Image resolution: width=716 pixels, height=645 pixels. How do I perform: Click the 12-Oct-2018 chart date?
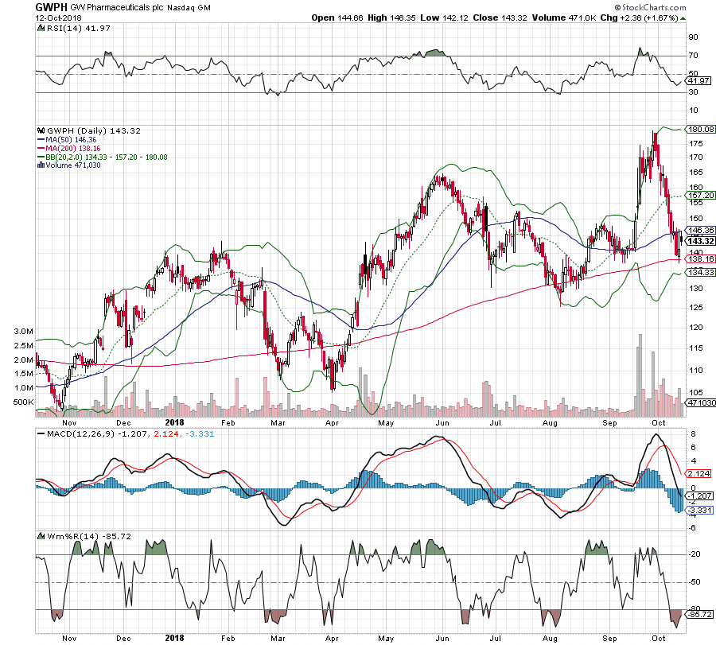coord(58,17)
